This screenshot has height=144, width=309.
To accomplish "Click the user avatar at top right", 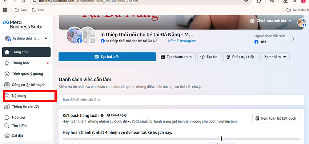I will [x=302, y=22].
